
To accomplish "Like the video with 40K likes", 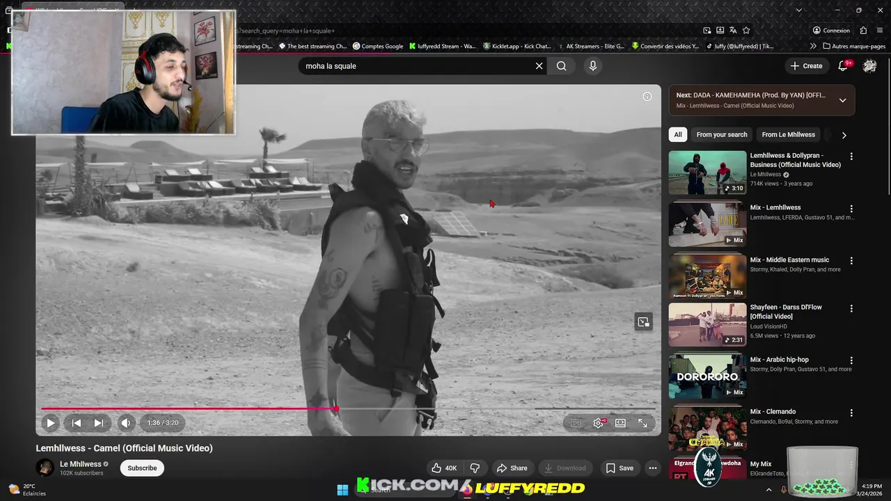I will [x=444, y=468].
